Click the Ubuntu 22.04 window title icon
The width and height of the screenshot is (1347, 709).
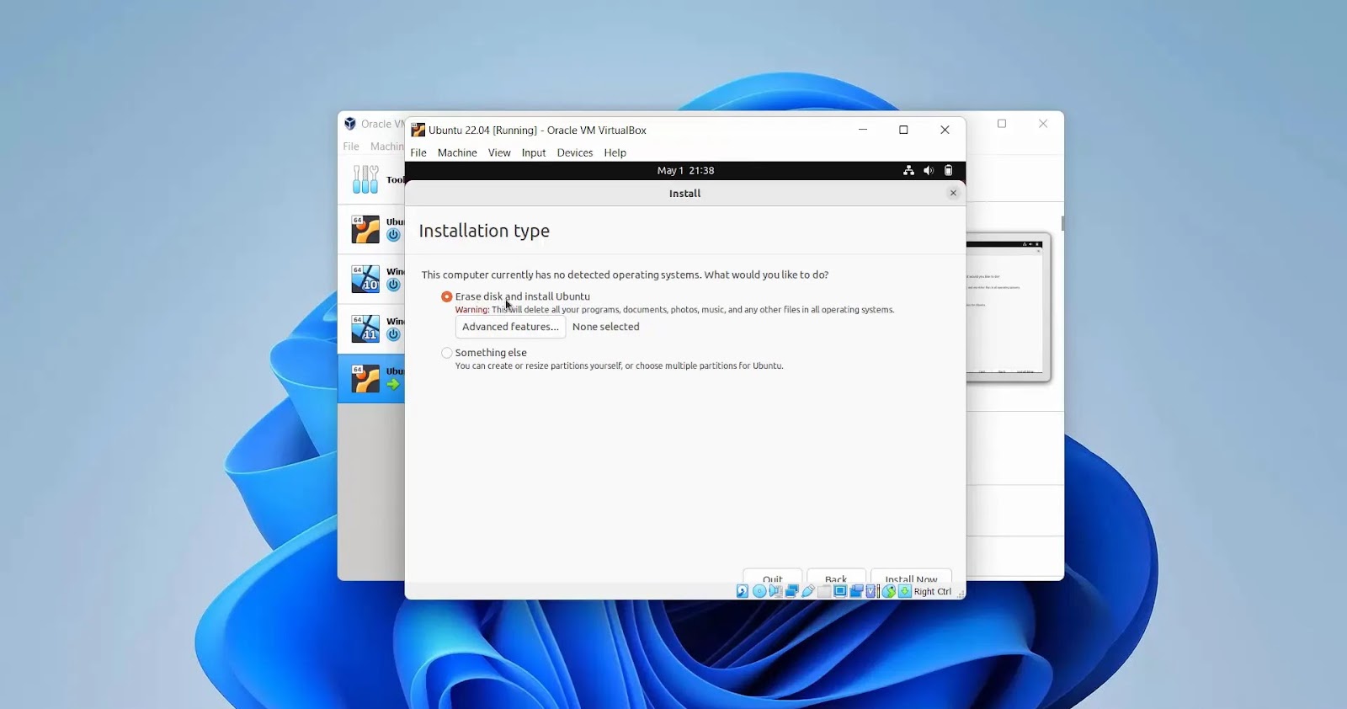[418, 130]
